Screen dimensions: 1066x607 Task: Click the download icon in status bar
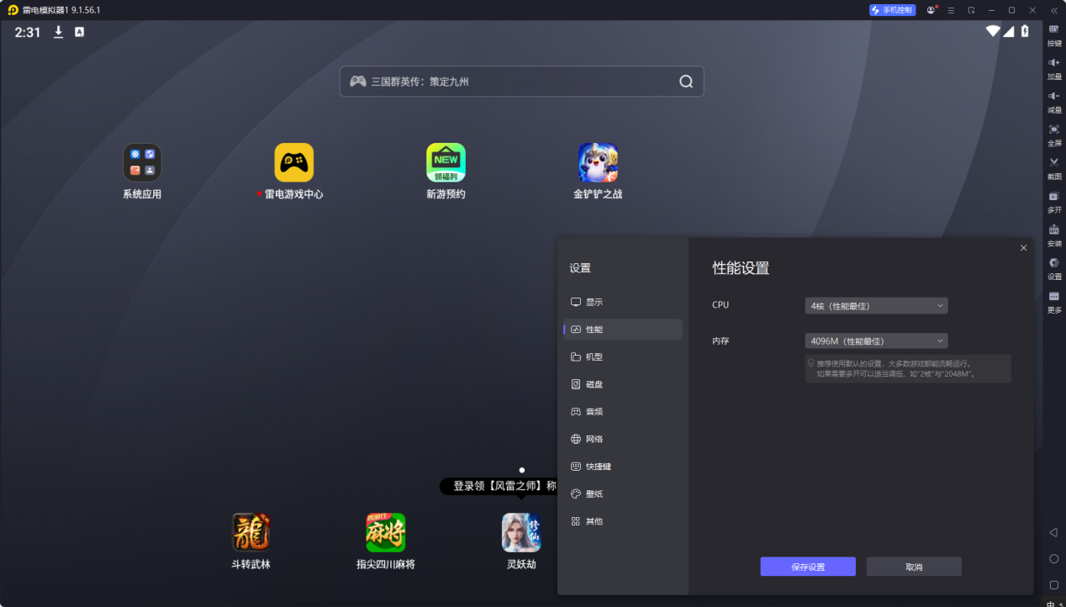click(x=59, y=32)
